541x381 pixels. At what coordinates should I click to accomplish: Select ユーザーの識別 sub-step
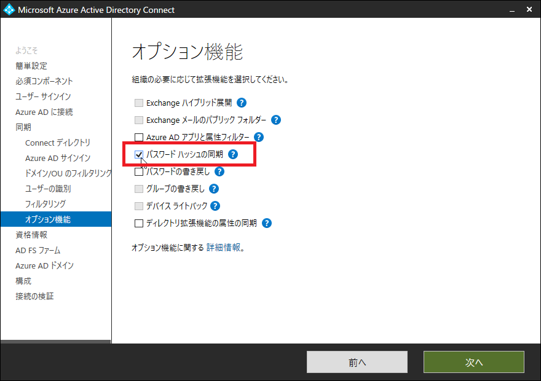click(x=48, y=189)
